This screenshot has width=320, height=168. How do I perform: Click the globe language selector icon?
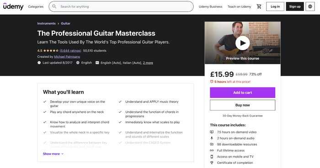click(310, 6)
